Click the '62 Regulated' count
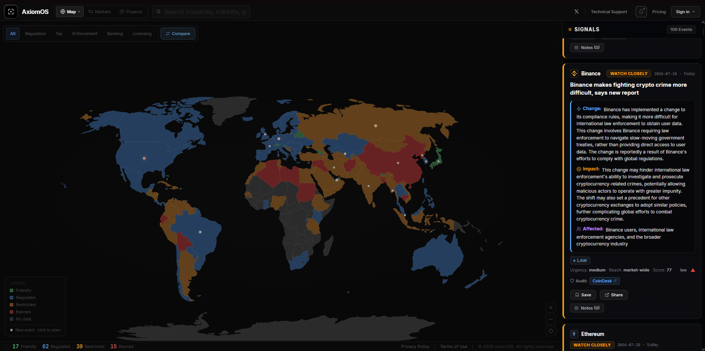The width and height of the screenshot is (705, 351). pos(56,346)
